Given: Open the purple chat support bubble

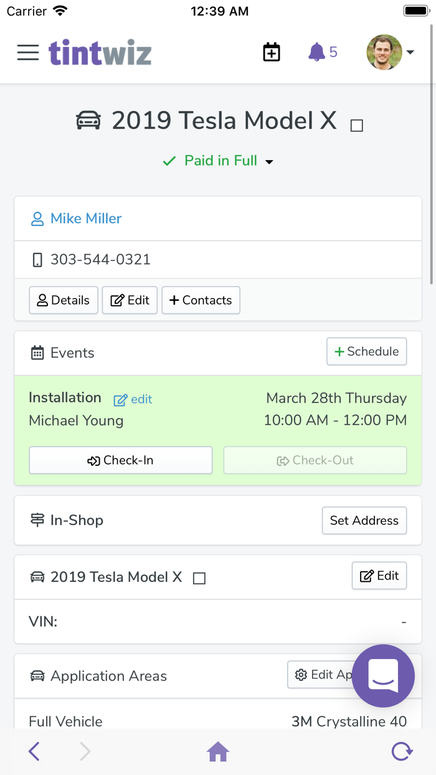Looking at the screenshot, I should pos(383,676).
